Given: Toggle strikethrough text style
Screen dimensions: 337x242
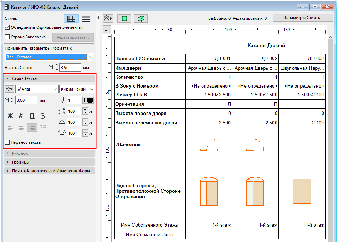Looking at the screenshot, I should pyautogui.click(x=43, y=116).
